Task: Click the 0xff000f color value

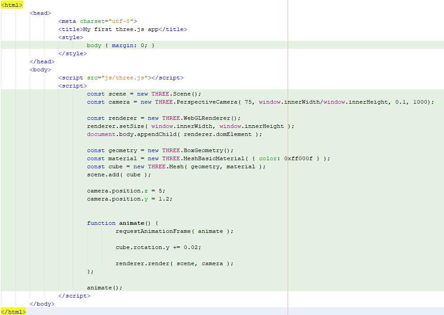Action: pyautogui.click(x=298, y=158)
